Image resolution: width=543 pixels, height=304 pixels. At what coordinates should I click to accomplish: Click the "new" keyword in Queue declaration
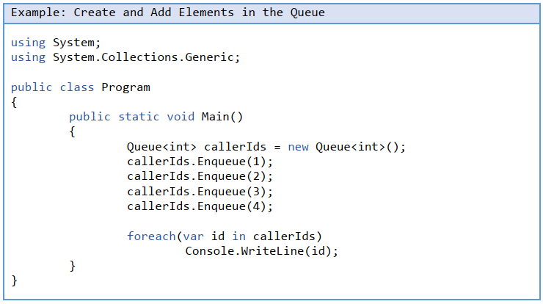coord(298,147)
